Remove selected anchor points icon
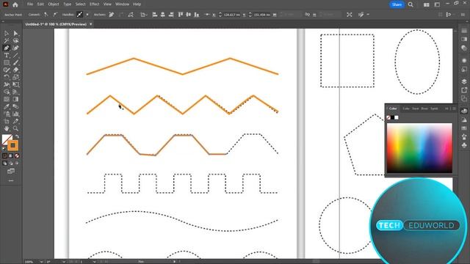The height and width of the screenshot is (264, 470). point(111,15)
